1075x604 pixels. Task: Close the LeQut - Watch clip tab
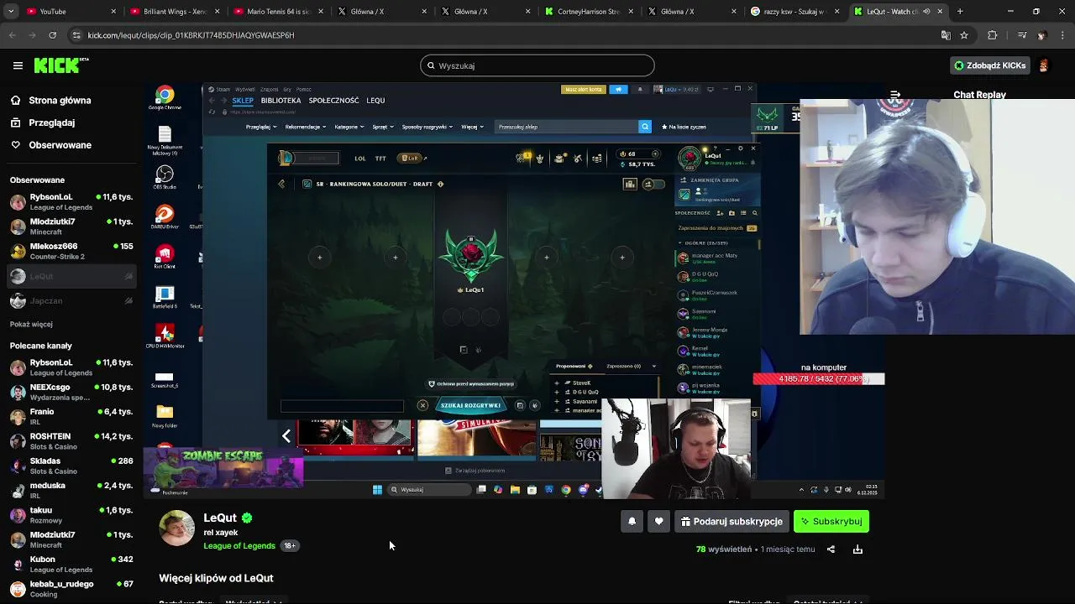(x=940, y=12)
